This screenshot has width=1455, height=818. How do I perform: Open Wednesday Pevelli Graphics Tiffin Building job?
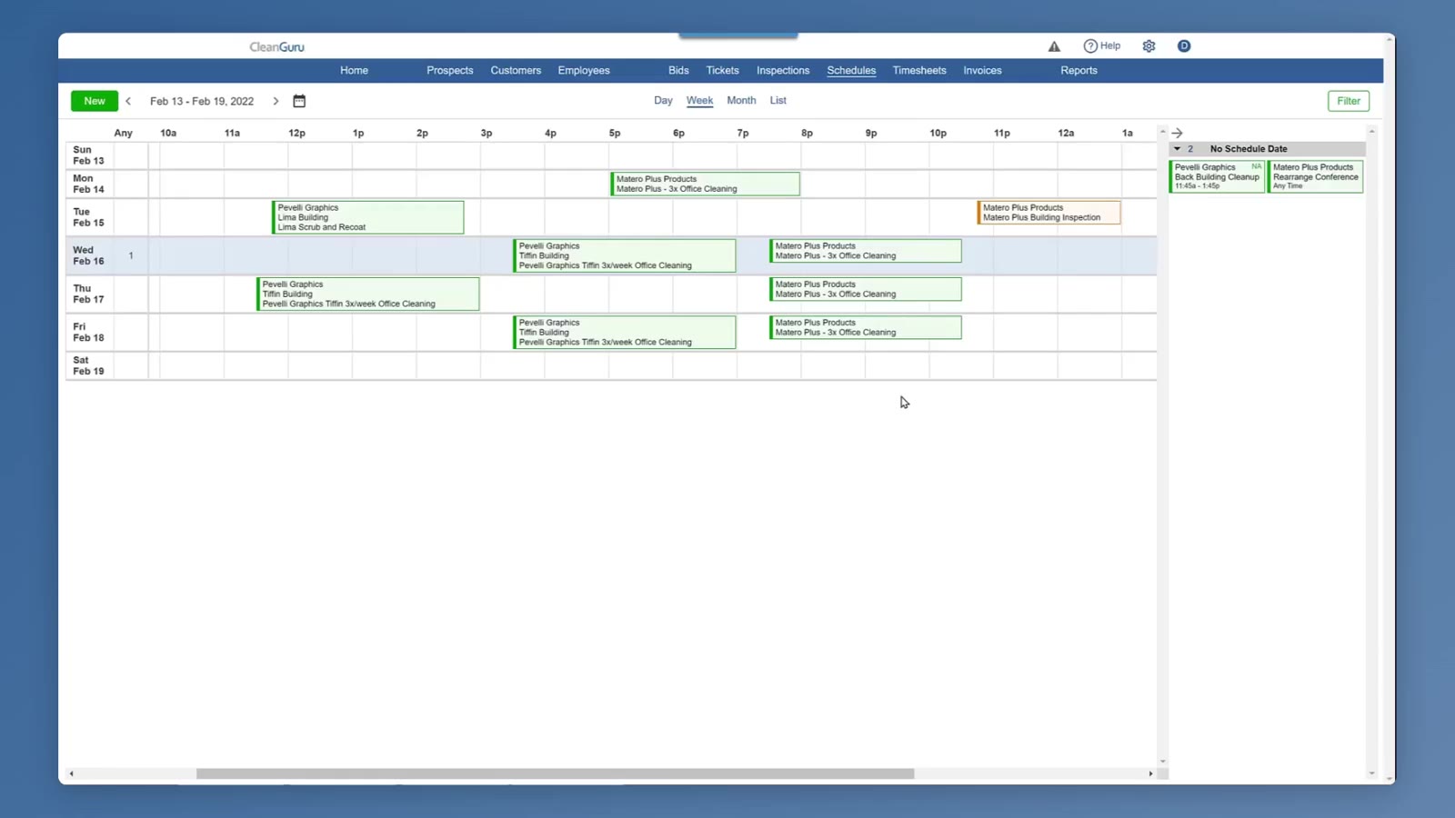pos(624,255)
